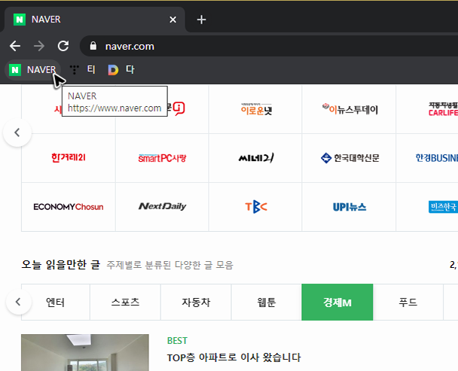This screenshot has height=371, width=458.
Task: Click previous arrow on news publisher grid
Action: [x=17, y=132]
